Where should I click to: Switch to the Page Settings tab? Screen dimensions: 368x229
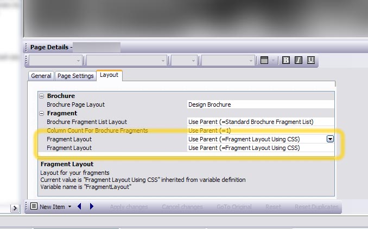(75, 76)
